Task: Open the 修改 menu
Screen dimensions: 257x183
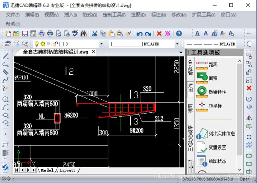Action: 179,15
